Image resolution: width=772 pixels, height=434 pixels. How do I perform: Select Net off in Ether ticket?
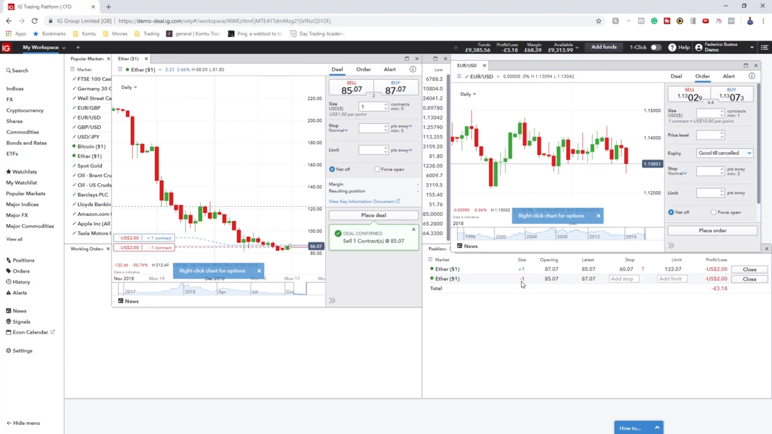[332, 169]
